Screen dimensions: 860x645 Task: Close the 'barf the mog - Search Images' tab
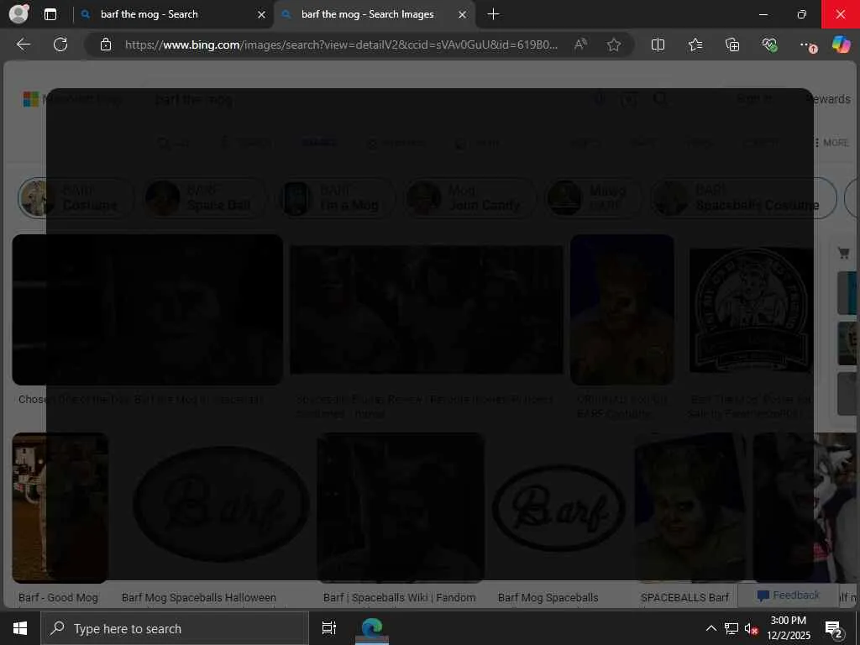tap(463, 15)
